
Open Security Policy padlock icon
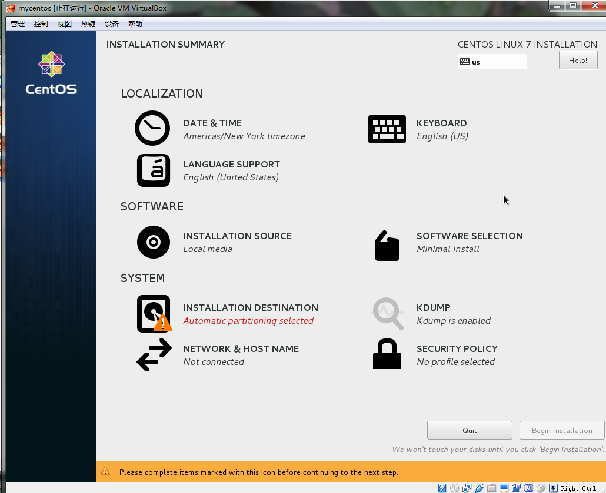387,354
